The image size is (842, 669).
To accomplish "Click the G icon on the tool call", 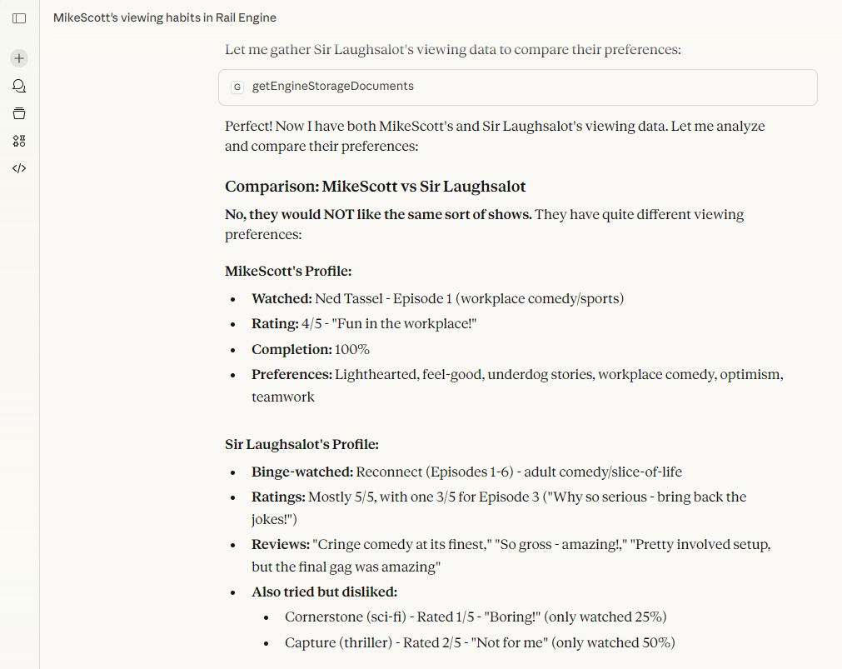I will tap(237, 87).
